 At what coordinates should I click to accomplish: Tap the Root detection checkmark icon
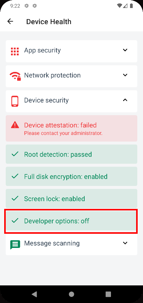click(15, 154)
